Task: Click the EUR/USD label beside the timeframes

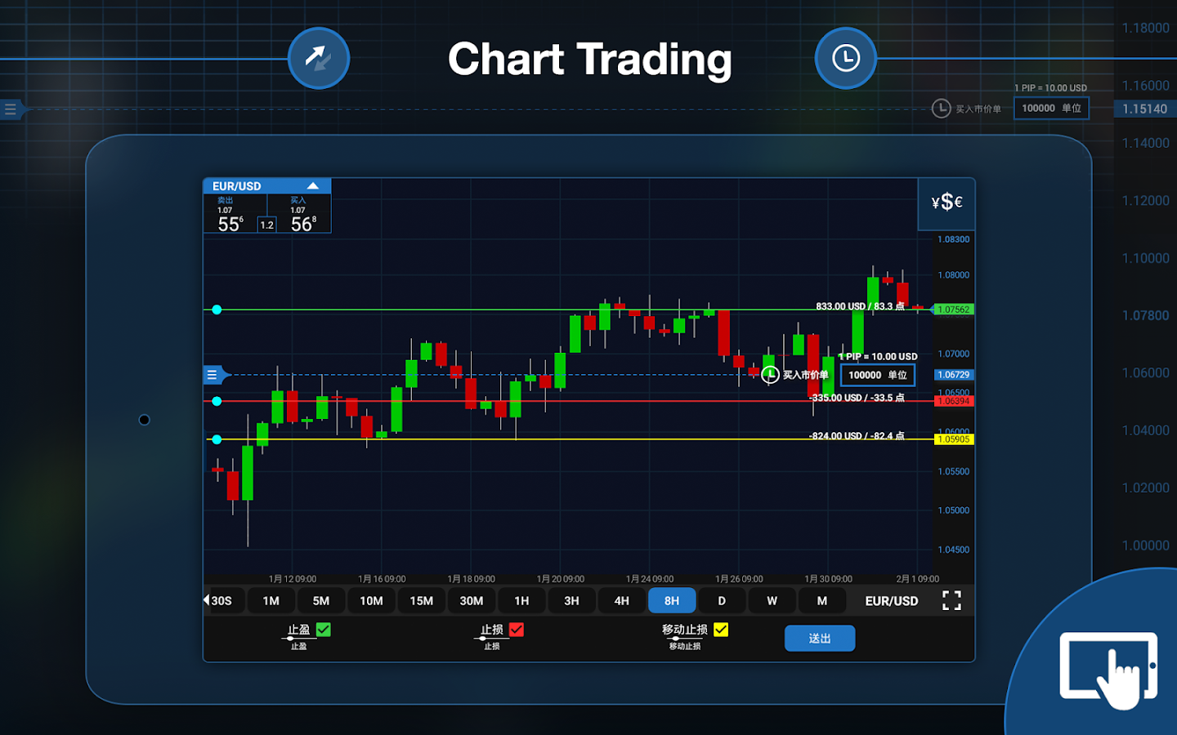Action: tap(892, 601)
